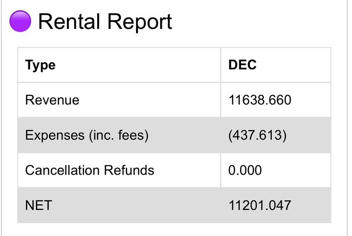Select the Revenue row label

[52, 100]
